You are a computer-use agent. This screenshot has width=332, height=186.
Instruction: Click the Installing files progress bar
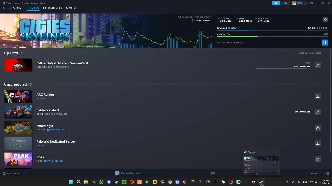coord(272,36)
